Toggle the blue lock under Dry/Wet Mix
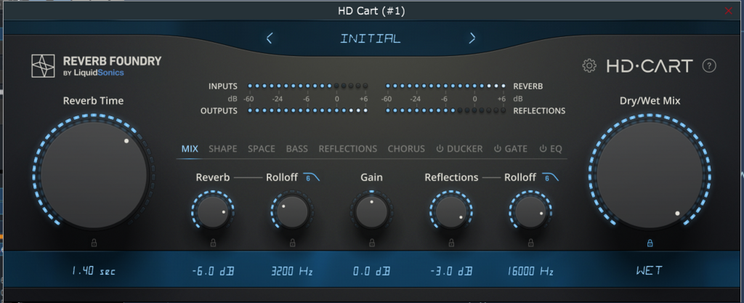744x303 pixels. [x=650, y=243]
